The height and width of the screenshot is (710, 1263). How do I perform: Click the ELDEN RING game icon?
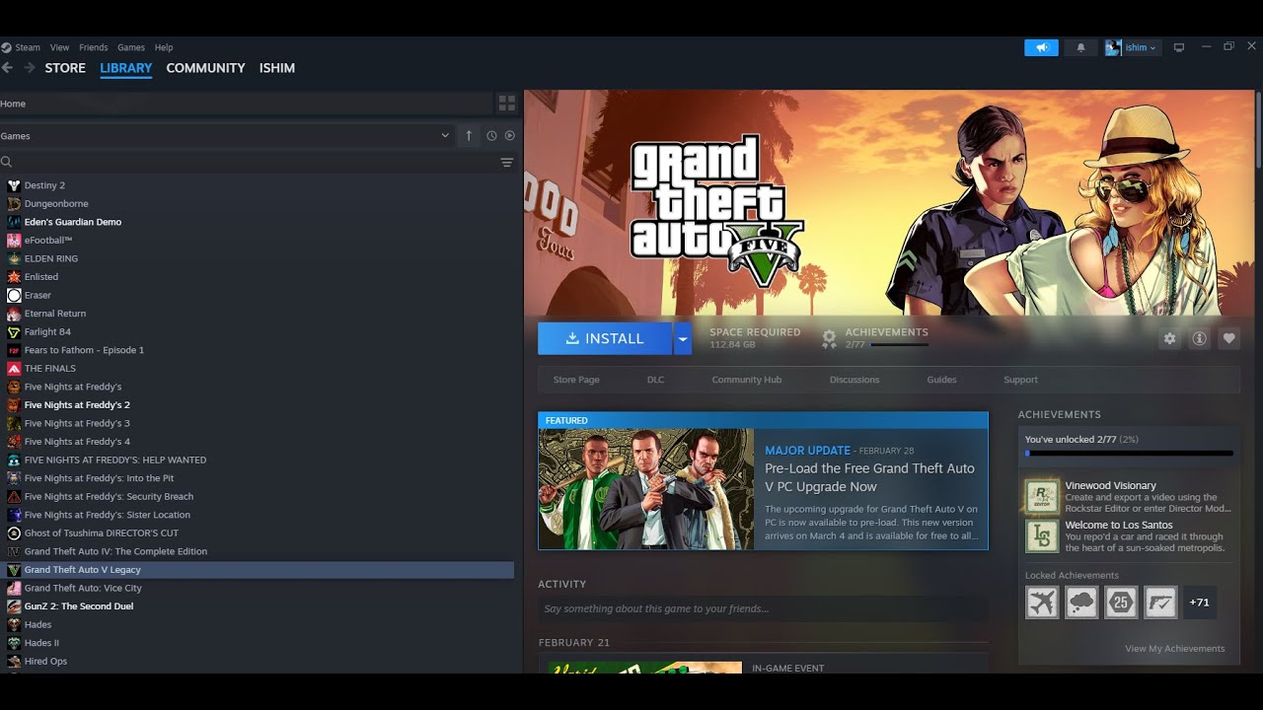pos(14,258)
